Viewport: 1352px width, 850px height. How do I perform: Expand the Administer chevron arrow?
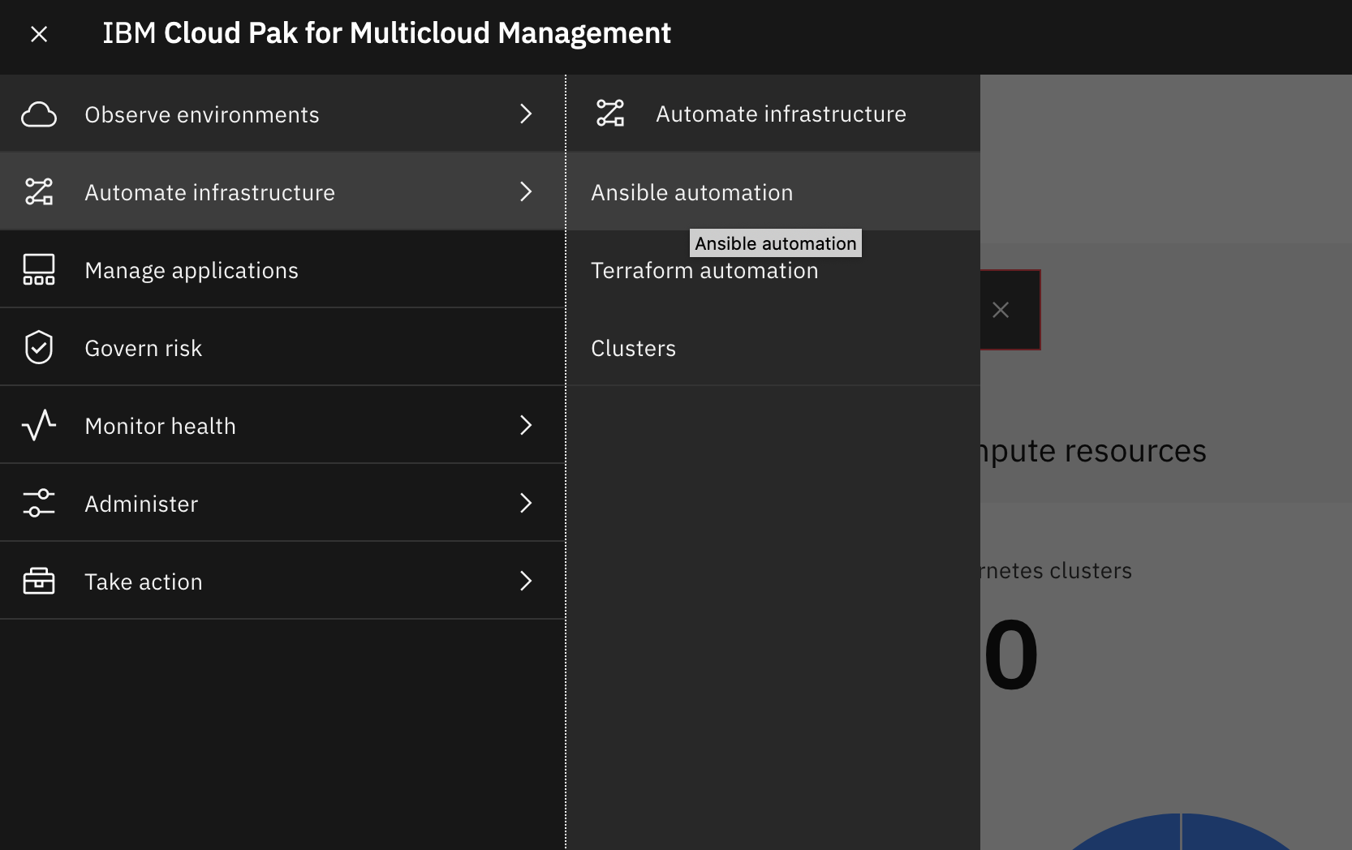coord(526,503)
